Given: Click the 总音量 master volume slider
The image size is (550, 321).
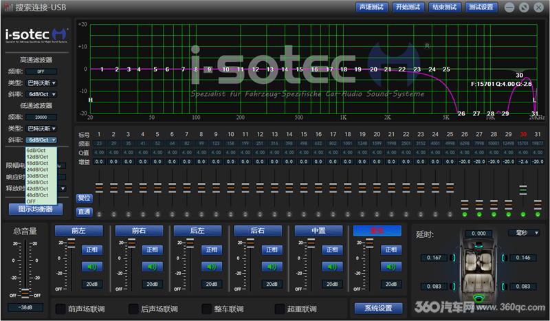Looking at the screenshot, I should (25, 292).
